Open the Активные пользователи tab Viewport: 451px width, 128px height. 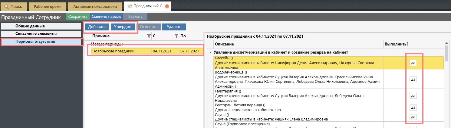pyautogui.click(x=95, y=6)
